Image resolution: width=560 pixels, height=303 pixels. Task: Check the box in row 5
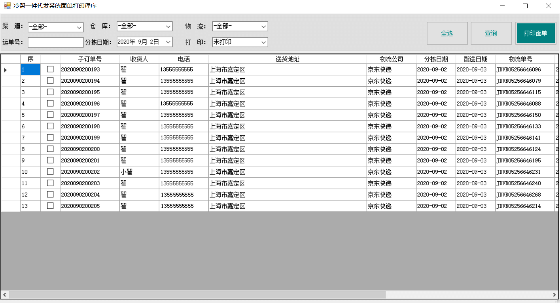50,115
